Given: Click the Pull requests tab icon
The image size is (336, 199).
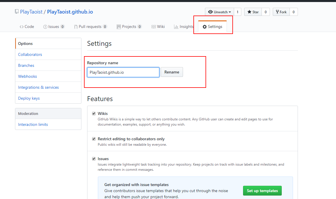Looking at the screenshot, I should click(76, 27).
